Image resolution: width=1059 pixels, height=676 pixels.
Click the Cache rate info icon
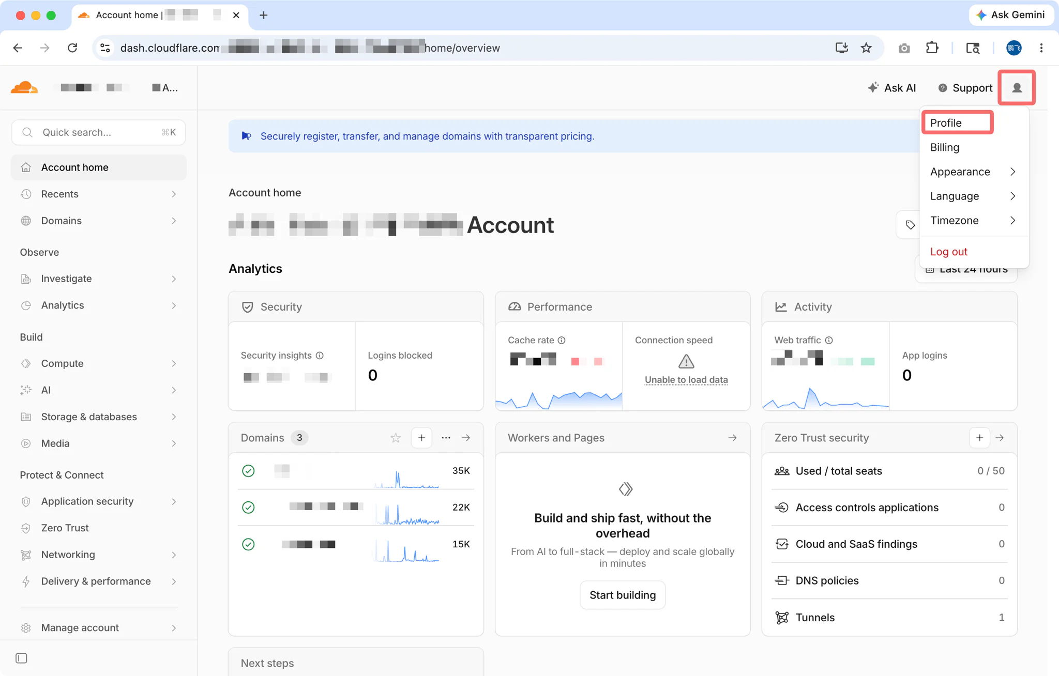click(562, 340)
